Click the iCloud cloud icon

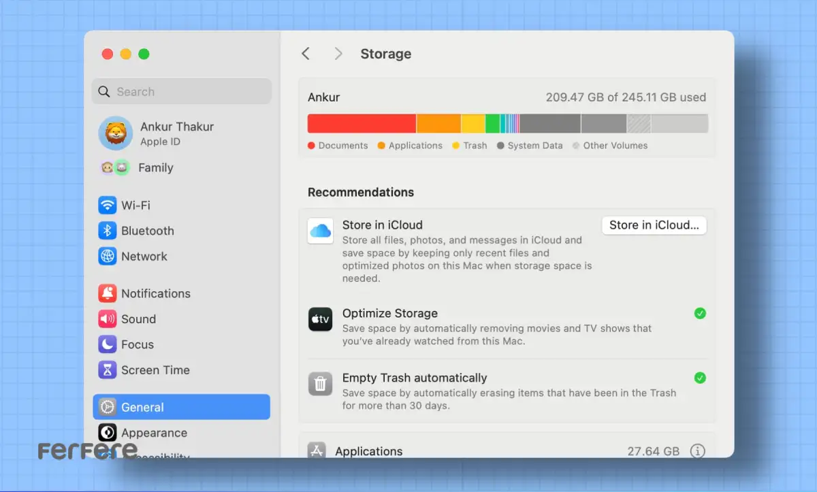pos(320,231)
